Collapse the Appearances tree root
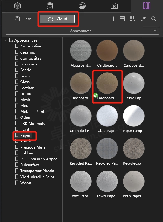The height and width of the screenshot is (222, 163). (x=5, y=40)
